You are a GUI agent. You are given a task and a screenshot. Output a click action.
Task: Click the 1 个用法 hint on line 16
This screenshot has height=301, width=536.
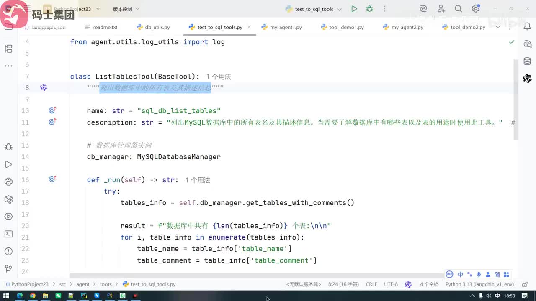(198, 180)
